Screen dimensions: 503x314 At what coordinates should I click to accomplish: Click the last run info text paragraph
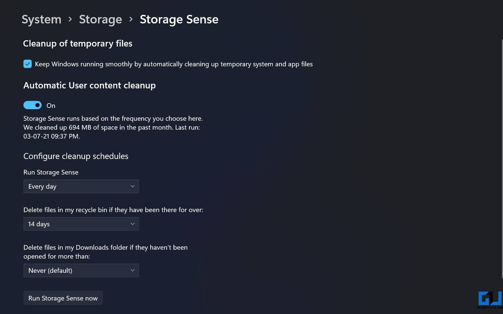(113, 127)
